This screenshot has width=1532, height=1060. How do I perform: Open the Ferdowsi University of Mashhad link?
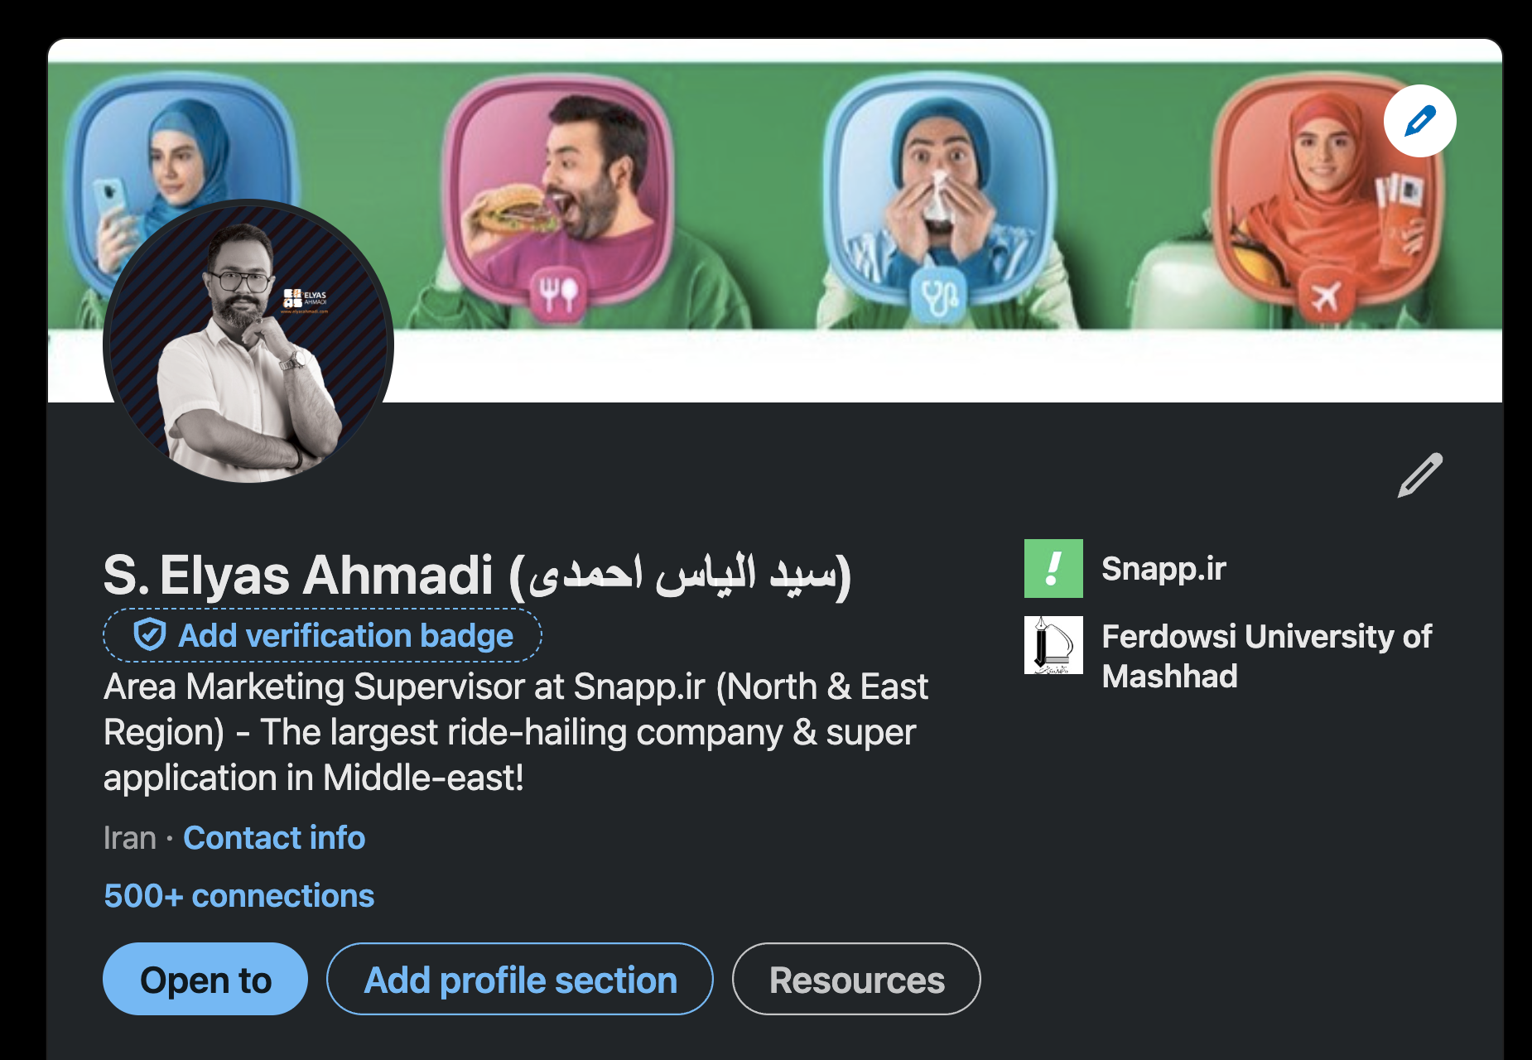tap(1265, 656)
